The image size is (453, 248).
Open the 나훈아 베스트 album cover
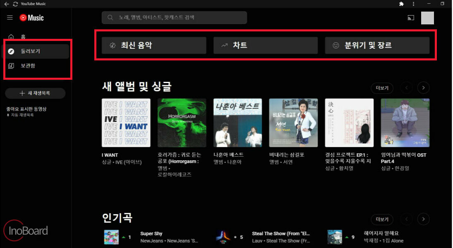click(x=237, y=123)
